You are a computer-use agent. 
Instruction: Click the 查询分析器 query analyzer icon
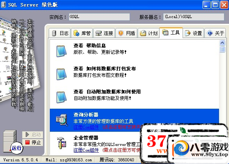pos(62,120)
